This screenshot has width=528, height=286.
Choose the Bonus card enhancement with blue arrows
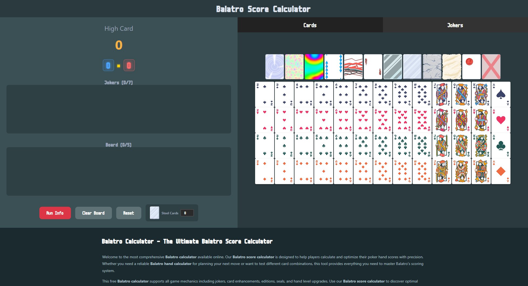(334, 67)
